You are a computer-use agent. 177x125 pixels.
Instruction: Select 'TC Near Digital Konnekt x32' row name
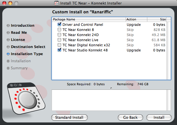click(x=86, y=45)
